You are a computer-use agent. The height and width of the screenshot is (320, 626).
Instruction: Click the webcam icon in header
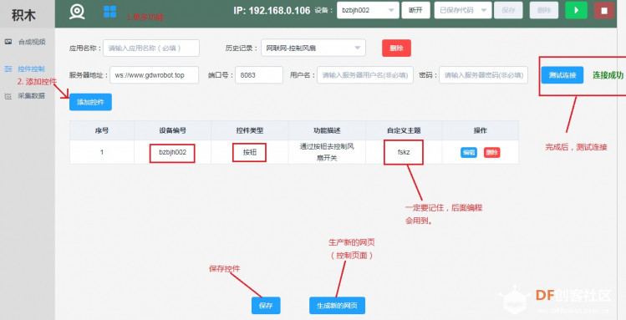77,12
